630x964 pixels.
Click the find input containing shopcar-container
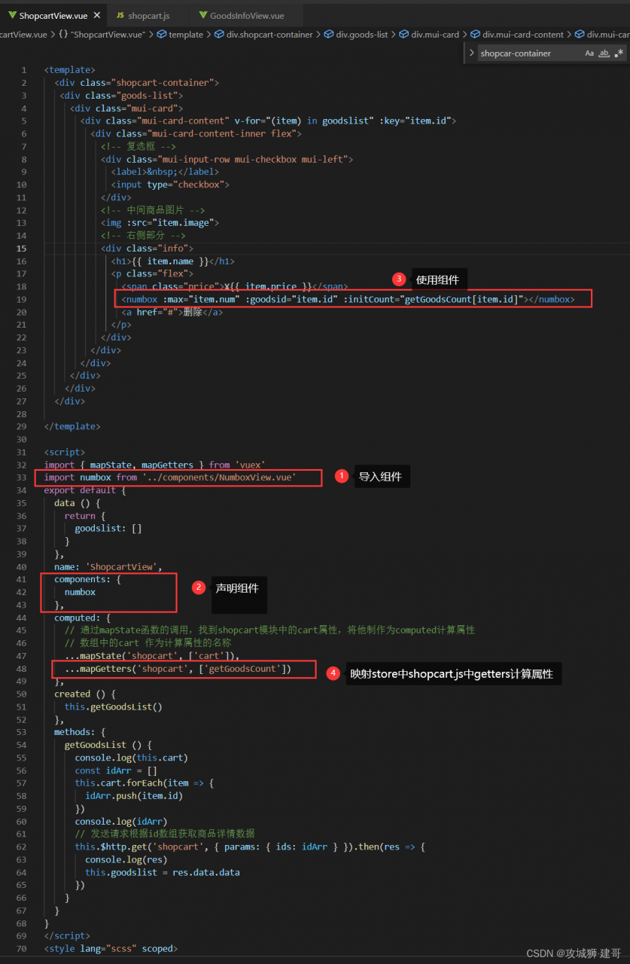coord(530,53)
